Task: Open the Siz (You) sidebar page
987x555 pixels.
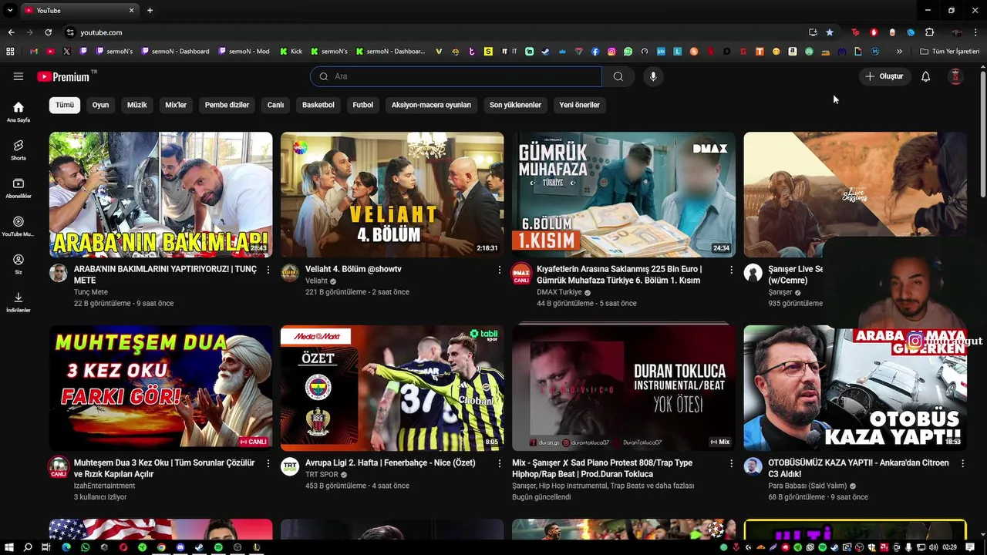Action: (19, 264)
